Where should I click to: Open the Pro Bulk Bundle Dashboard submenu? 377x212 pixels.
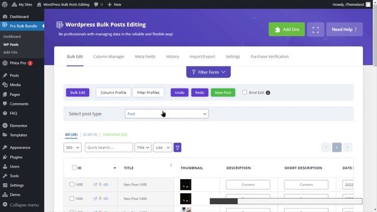pos(12,37)
